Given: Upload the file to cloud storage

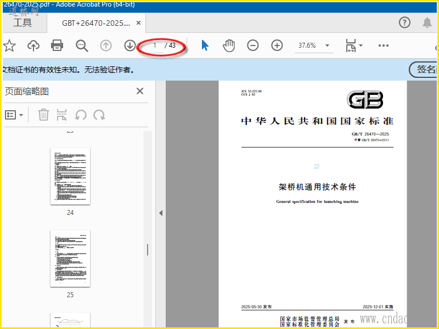Looking at the screenshot, I should coord(33,46).
